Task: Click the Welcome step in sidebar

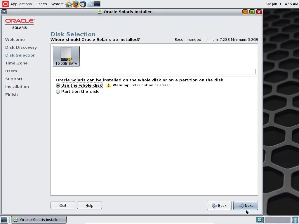Action: (x=15, y=39)
